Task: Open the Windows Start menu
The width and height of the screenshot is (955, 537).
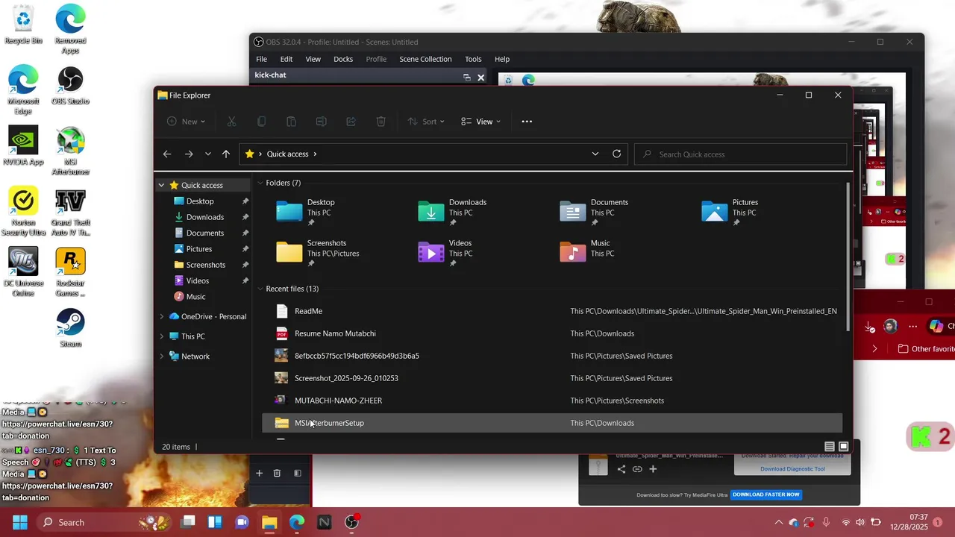Action: click(x=20, y=522)
